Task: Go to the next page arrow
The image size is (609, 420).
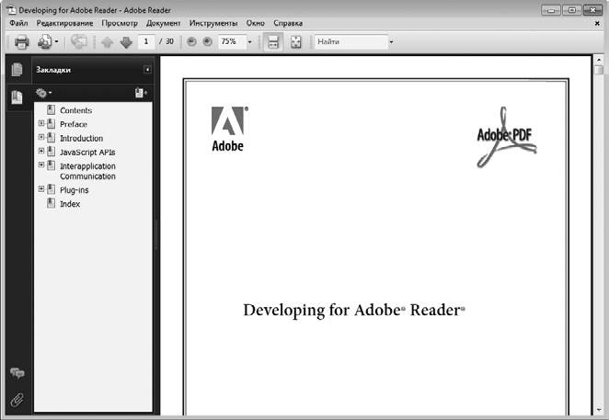Action: pyautogui.click(x=125, y=42)
